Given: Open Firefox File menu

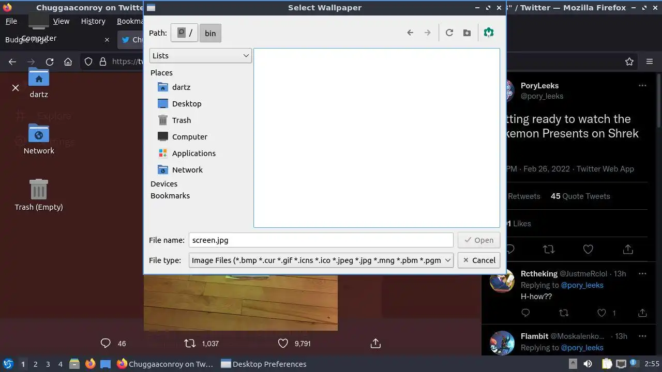Looking at the screenshot, I should pyautogui.click(x=11, y=21).
